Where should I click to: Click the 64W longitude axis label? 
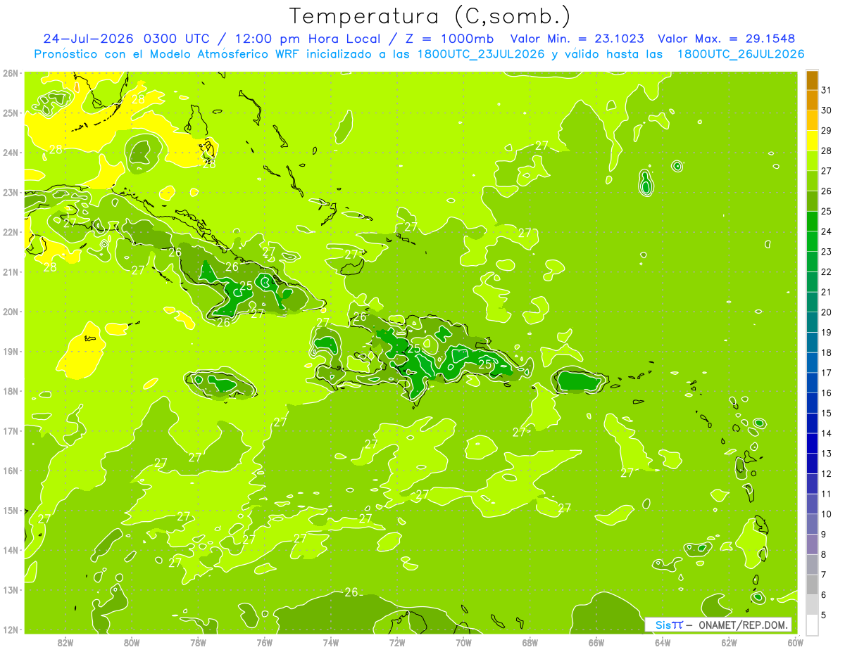click(662, 641)
